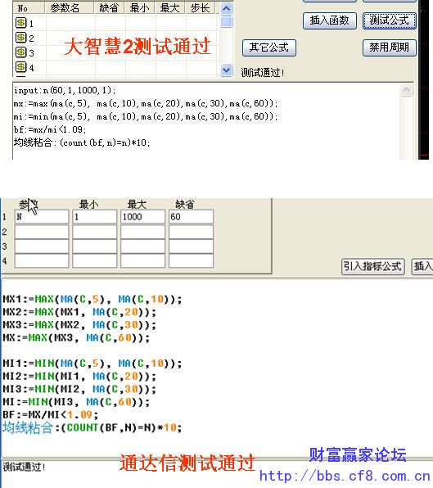This screenshot has height=488, width=433.
Task: Click row 1 default field with 60
Action: click(191, 217)
